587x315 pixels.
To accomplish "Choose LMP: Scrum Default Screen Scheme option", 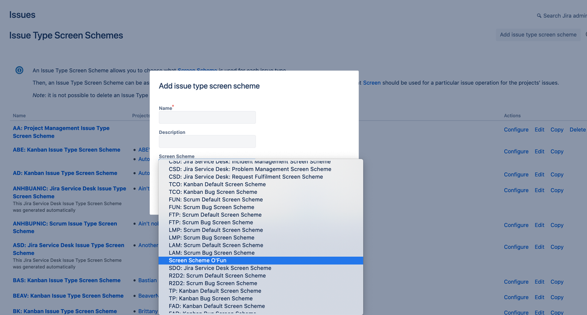I will pos(260,230).
